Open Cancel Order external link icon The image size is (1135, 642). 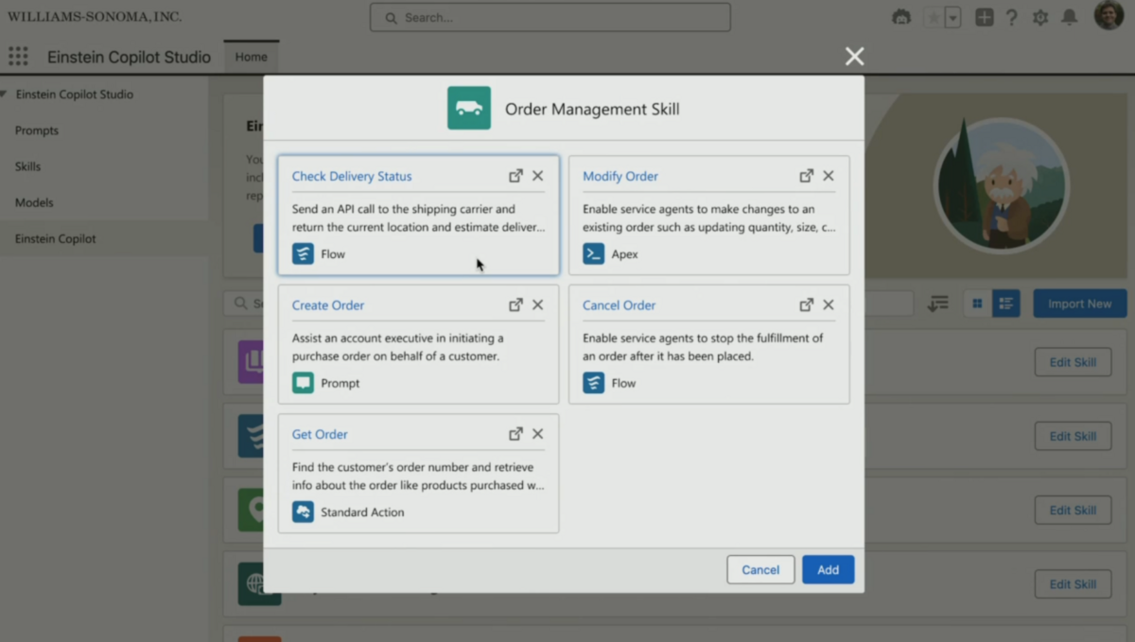807,305
